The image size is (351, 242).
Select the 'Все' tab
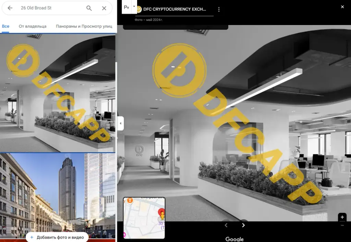pos(5,26)
